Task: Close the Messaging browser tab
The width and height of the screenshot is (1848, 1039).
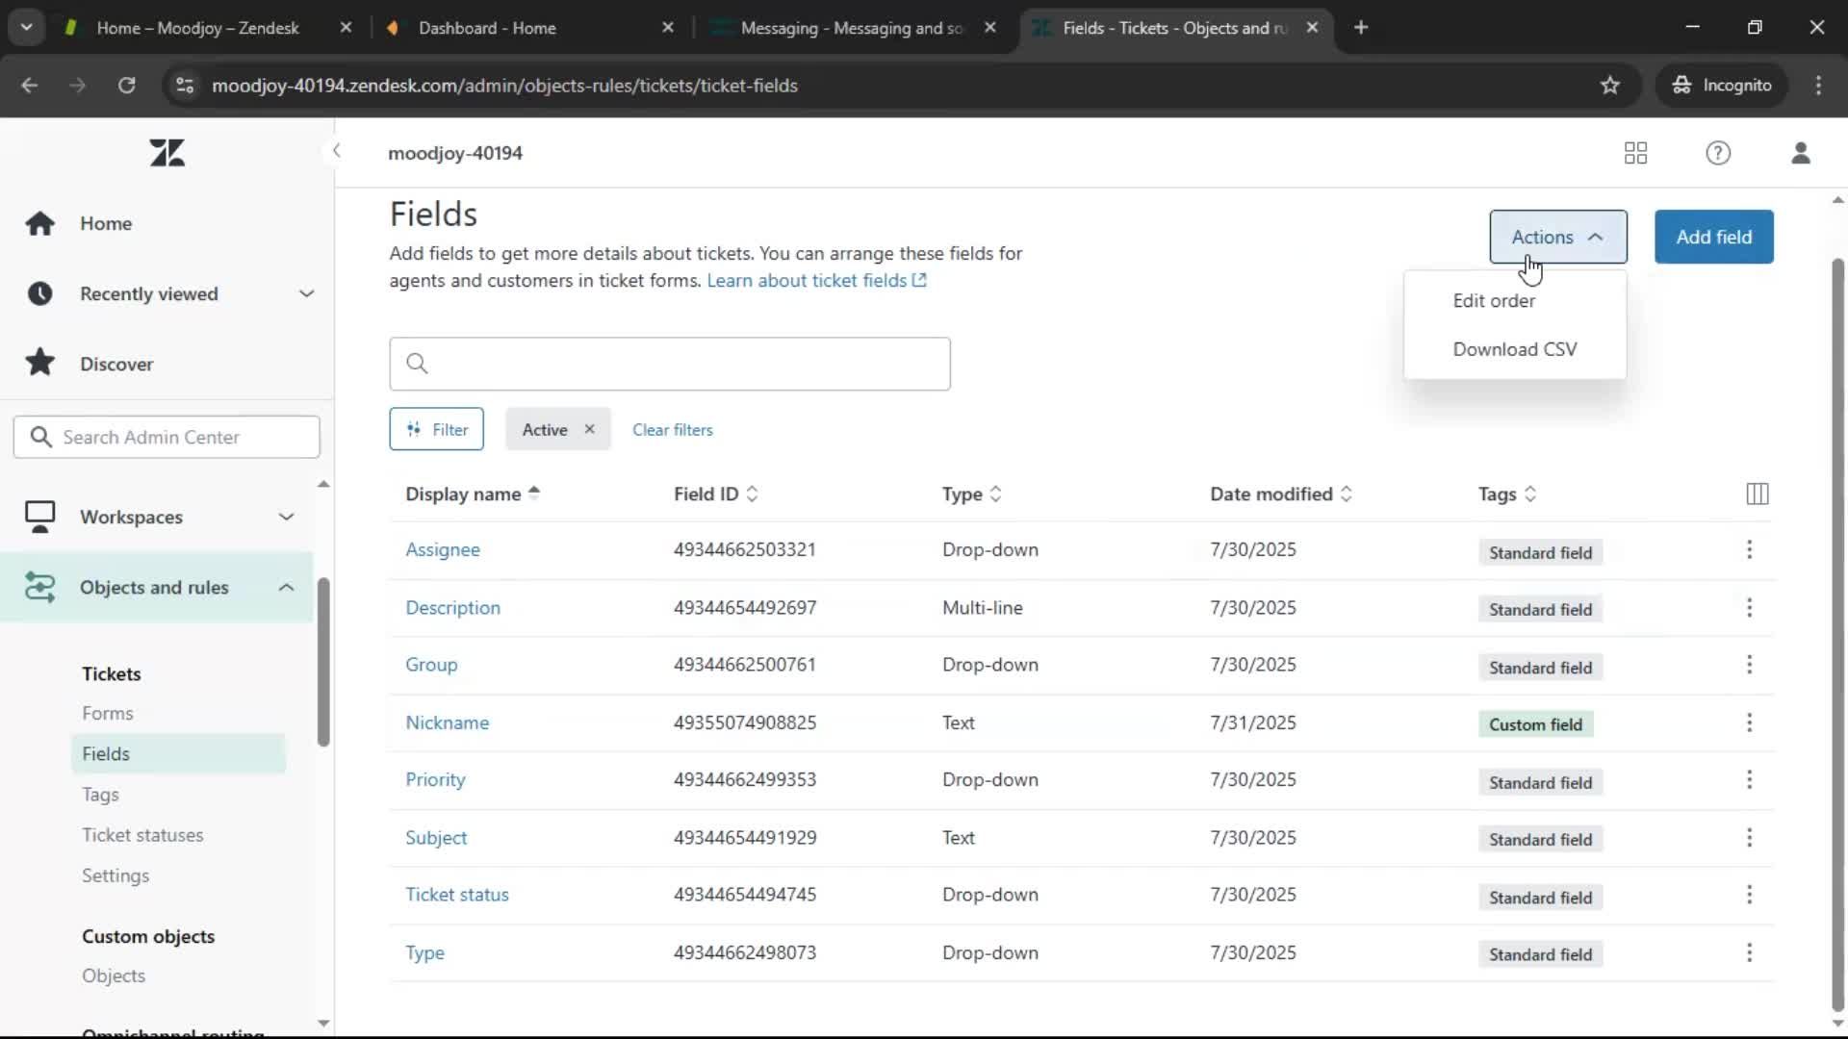Action: coord(989,28)
